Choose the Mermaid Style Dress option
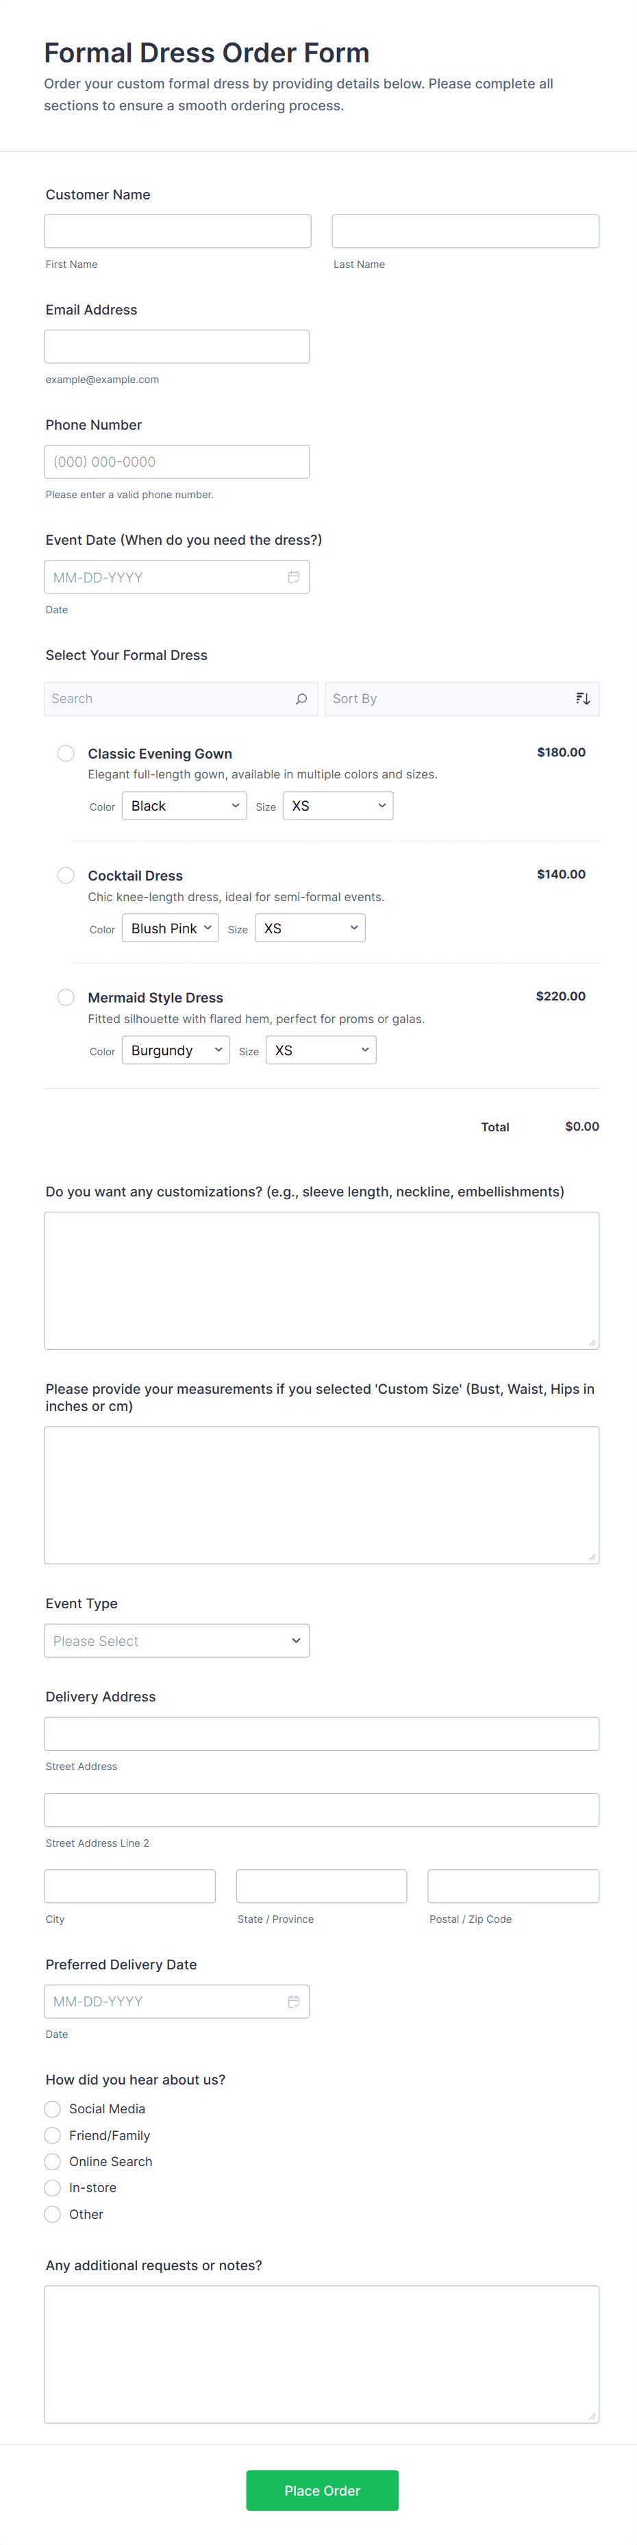Screen dimensions: 637x2545 pos(66,997)
